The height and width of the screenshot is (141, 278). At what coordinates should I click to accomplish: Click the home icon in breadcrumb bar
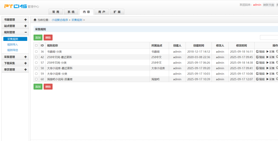tap(35, 20)
